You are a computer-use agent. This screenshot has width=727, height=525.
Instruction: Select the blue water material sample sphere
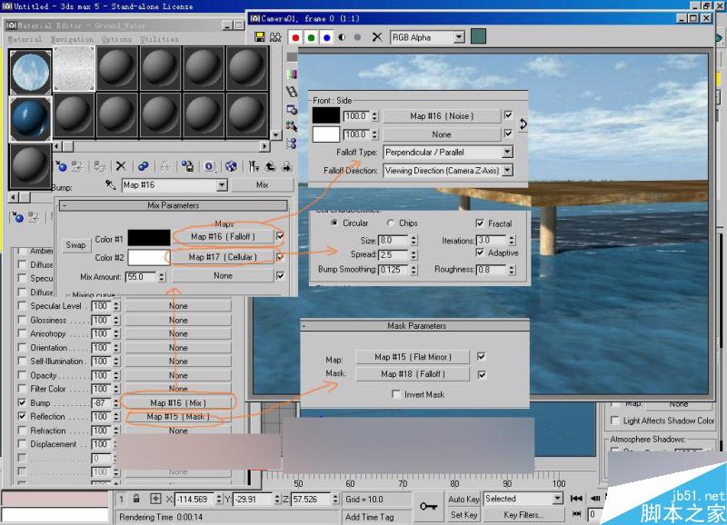pos(30,116)
